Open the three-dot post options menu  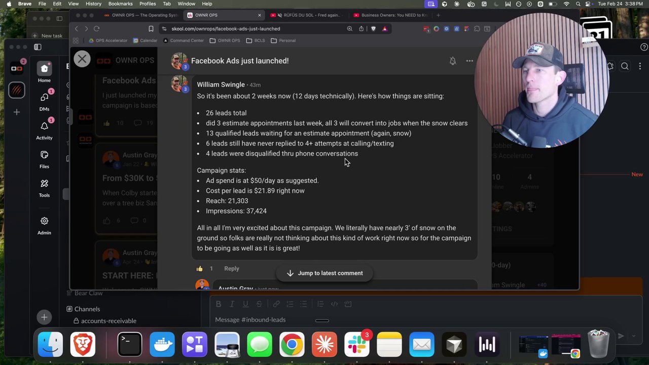click(x=470, y=61)
